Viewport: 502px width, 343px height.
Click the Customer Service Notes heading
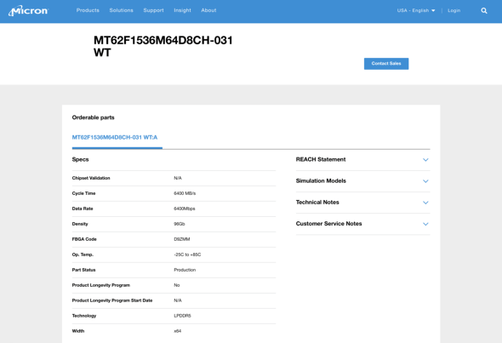[x=328, y=224]
